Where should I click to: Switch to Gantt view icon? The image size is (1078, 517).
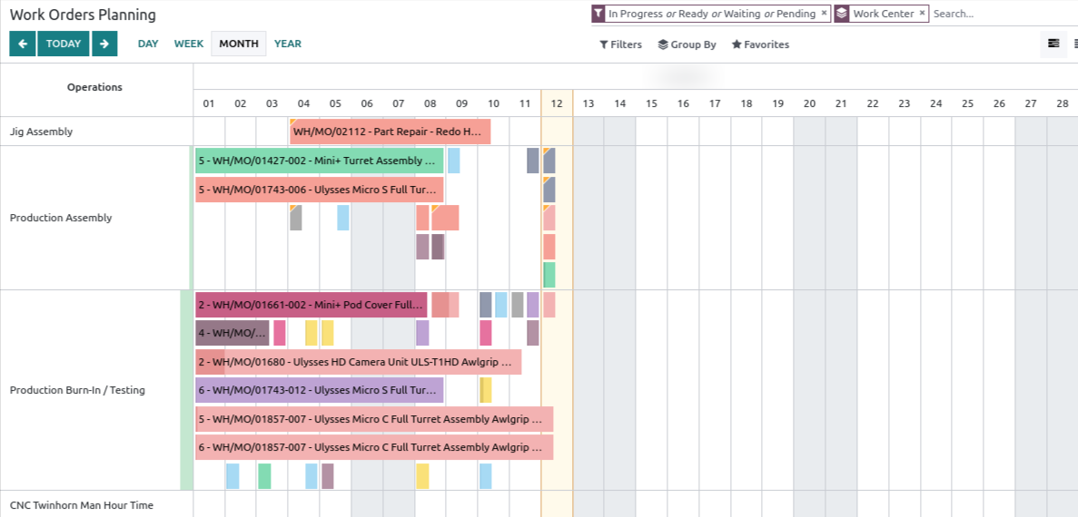(x=1053, y=44)
